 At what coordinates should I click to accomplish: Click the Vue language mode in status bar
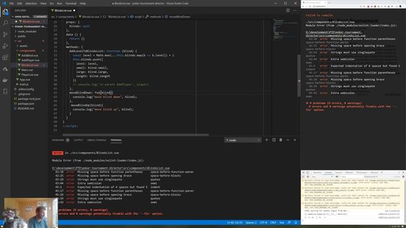tap(282, 222)
